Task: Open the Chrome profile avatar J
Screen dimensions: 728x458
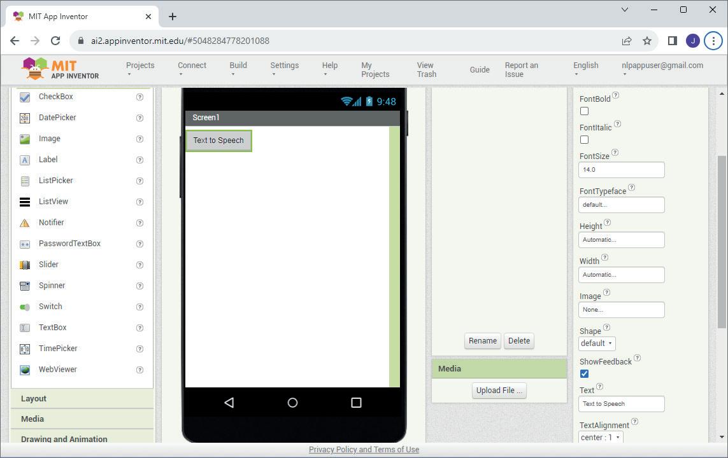Action: (x=693, y=41)
